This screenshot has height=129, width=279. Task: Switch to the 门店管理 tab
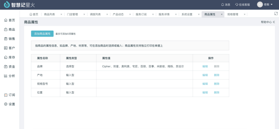[72, 14]
